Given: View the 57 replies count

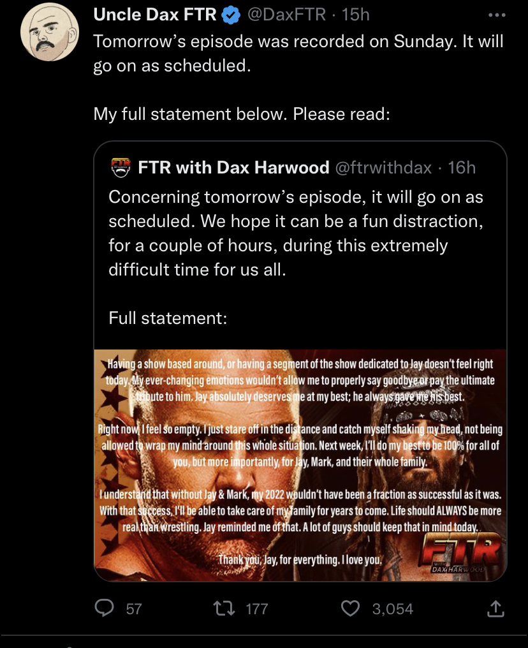Looking at the screenshot, I should (134, 608).
